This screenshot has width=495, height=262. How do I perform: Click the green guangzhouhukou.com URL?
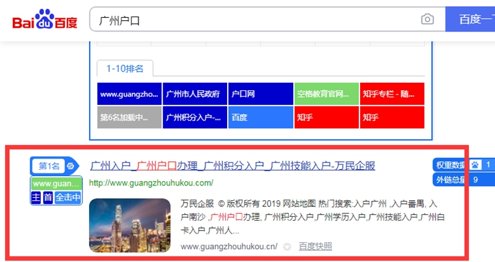tap(151, 183)
